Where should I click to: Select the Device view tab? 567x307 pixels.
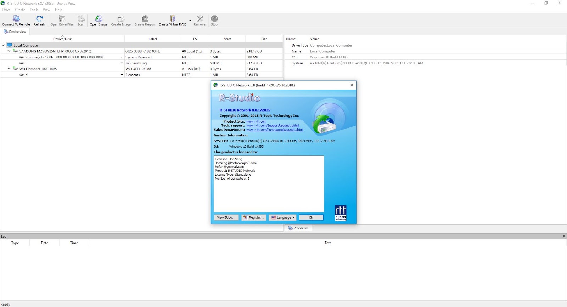pos(15,32)
